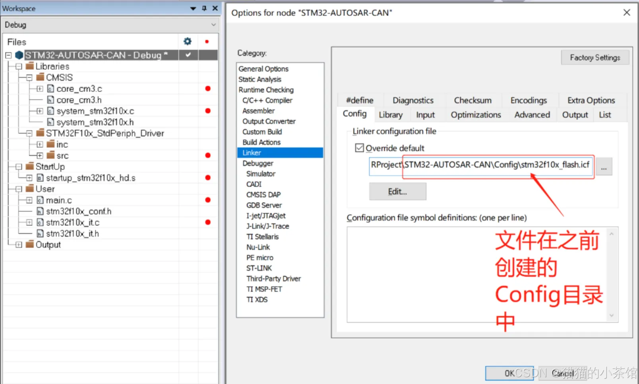
Task: Click the main.c file icon
Action: pyautogui.click(x=40, y=200)
